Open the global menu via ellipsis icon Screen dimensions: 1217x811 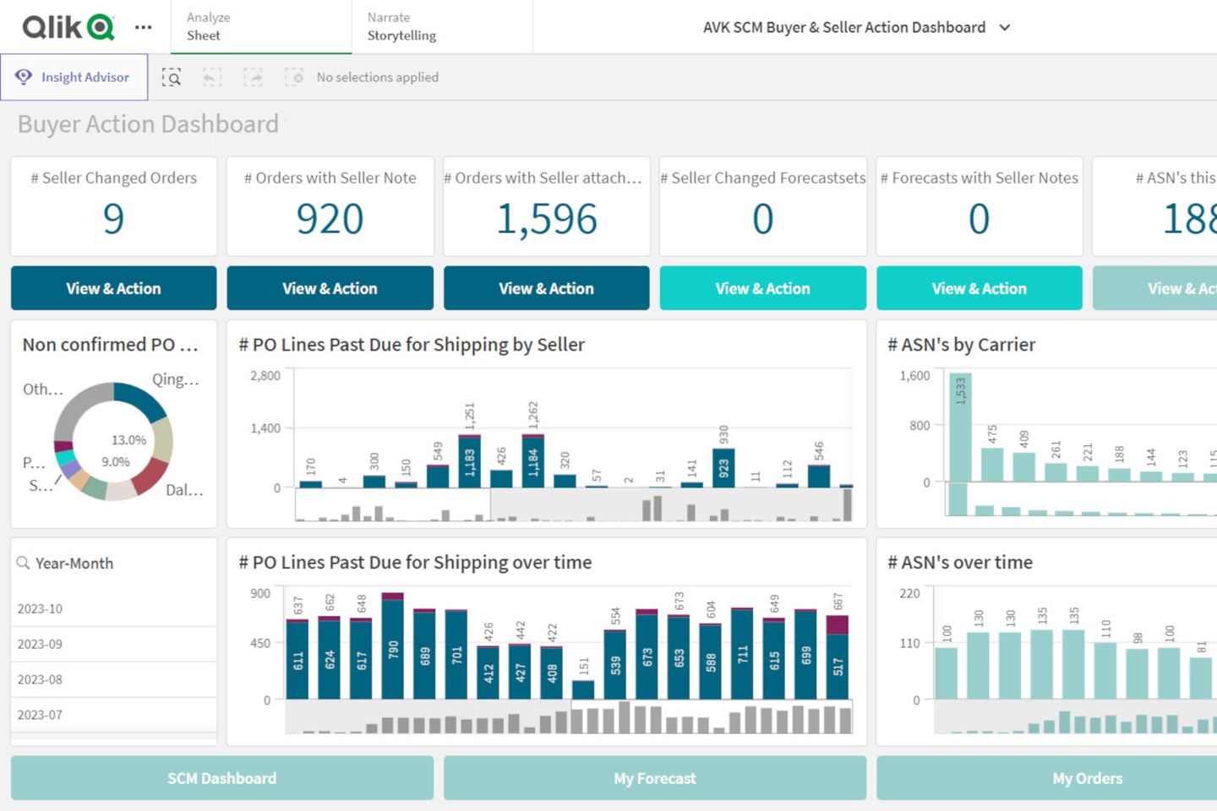[x=143, y=27]
